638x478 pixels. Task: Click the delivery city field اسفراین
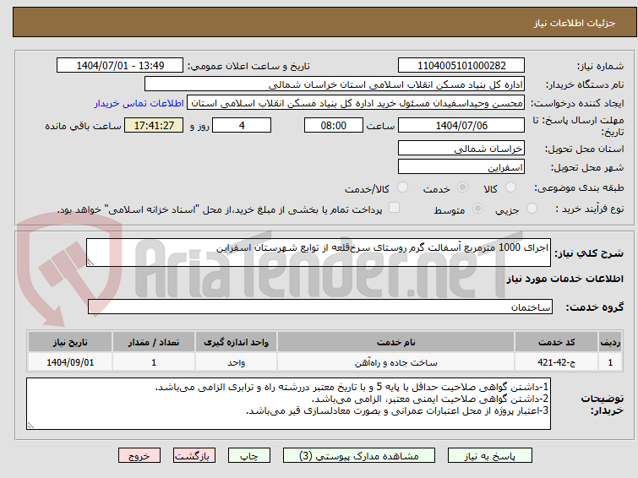pos(461,167)
